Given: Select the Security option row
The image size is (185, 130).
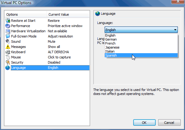Looking at the screenshot, I should point(47,62).
